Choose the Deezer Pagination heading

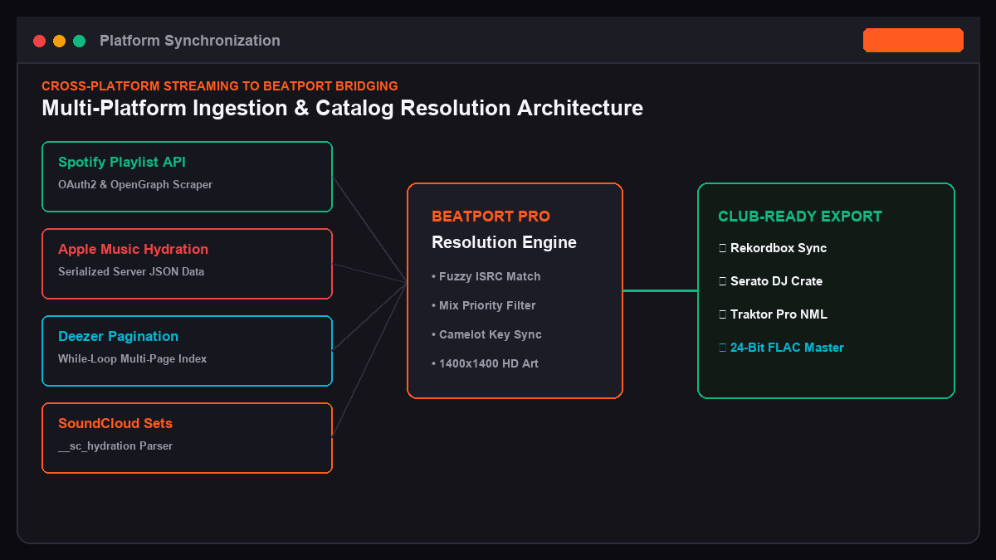coord(118,336)
